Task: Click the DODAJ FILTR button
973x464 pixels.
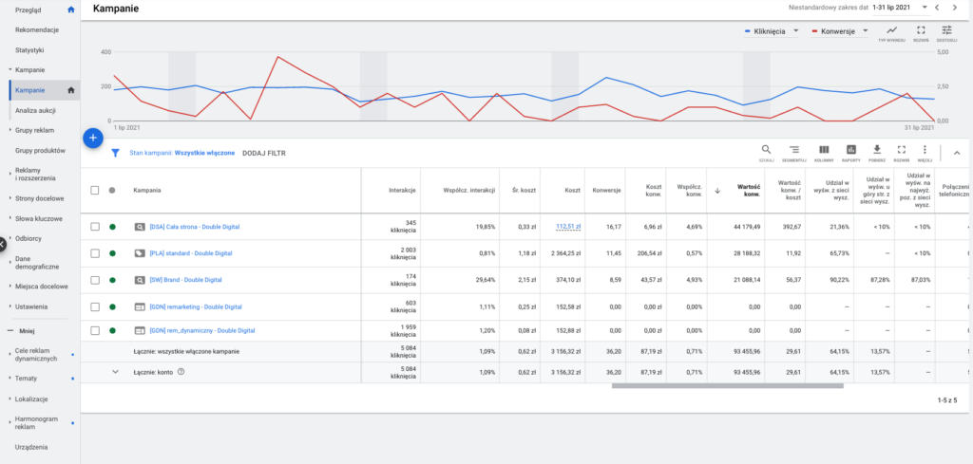Action: tap(263, 152)
